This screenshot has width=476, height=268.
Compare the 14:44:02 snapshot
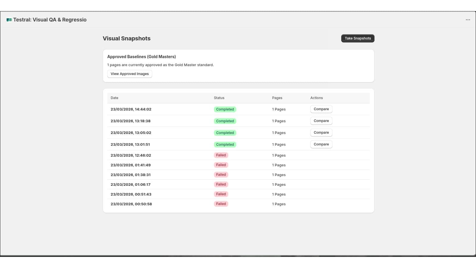click(321, 109)
